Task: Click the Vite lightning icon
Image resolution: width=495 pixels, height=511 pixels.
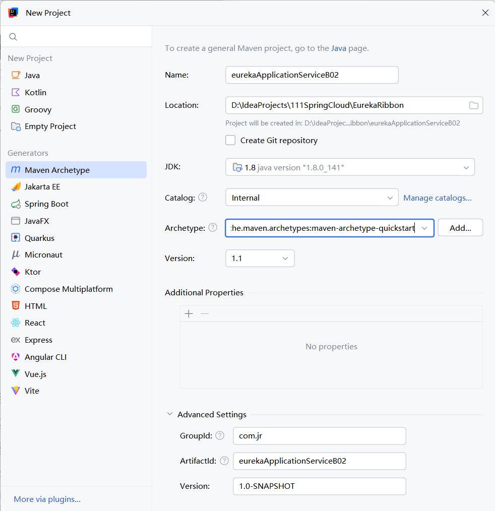Action: (16, 391)
